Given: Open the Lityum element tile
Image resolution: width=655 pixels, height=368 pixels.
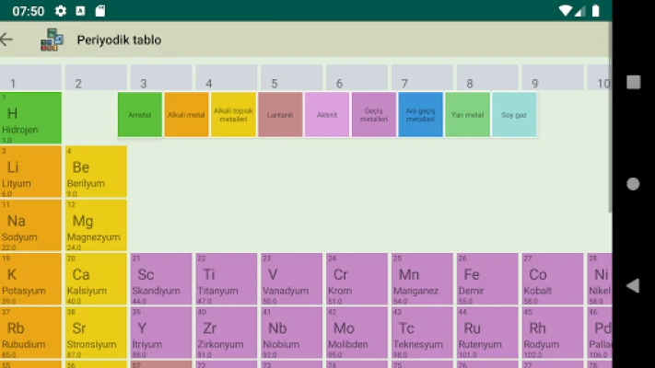Looking at the screenshot, I should click(30, 172).
